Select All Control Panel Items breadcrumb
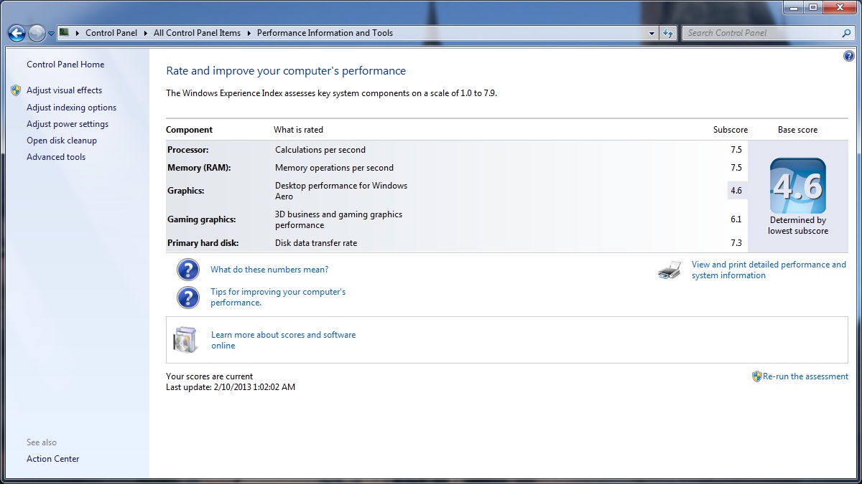 [197, 33]
